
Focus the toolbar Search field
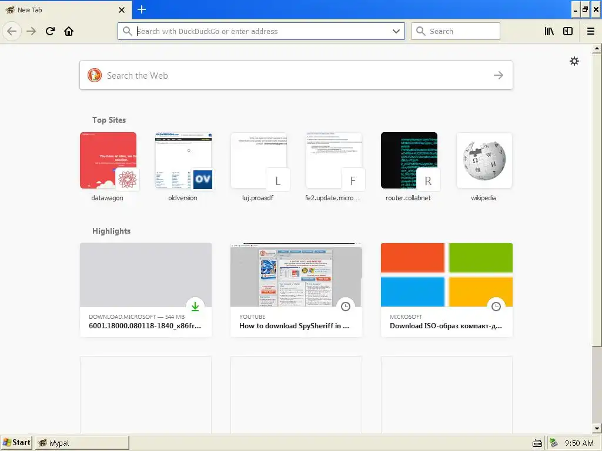456,31
